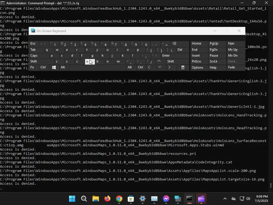
Task: Open the monitor graph app on taskbar
Action: point(154,199)
